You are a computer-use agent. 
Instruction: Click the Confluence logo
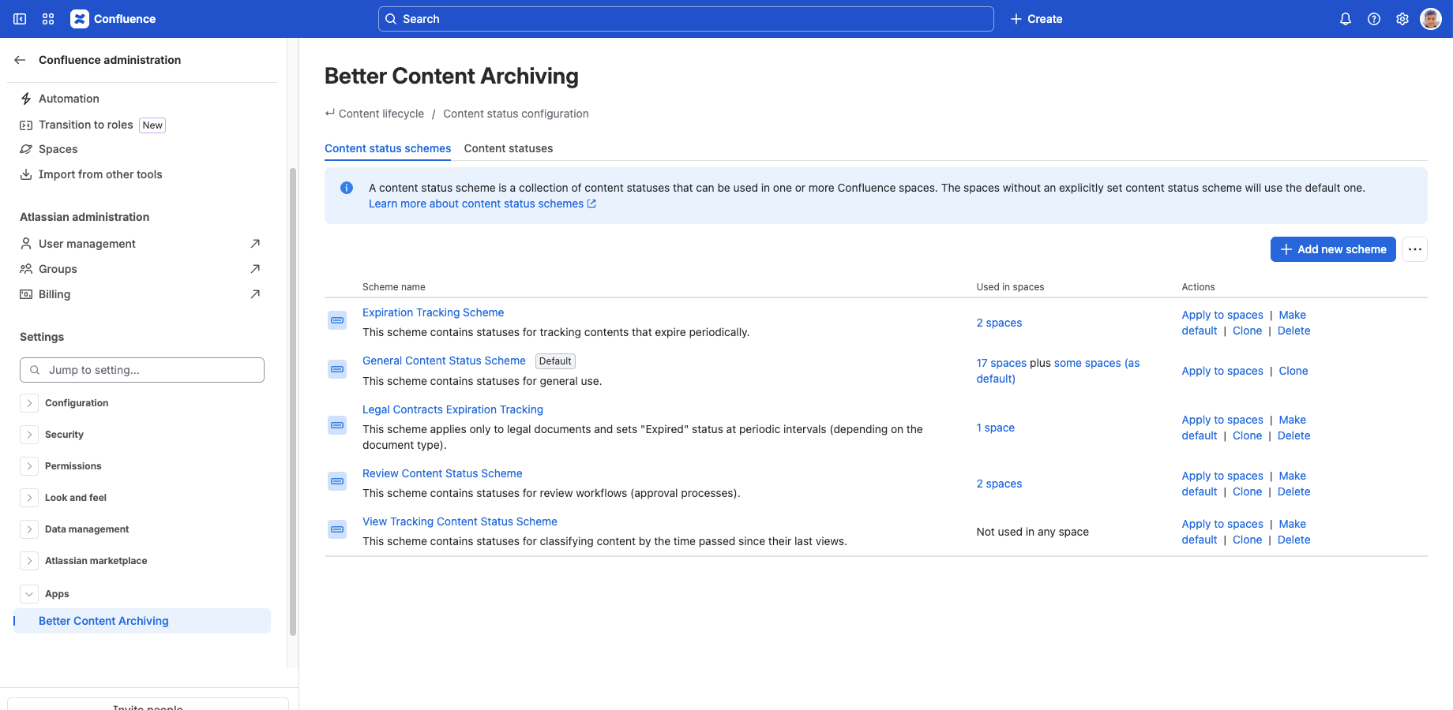(113, 19)
